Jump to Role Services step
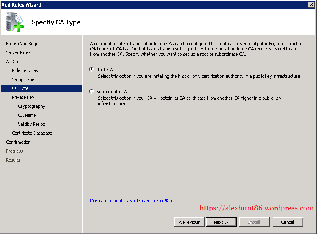Image resolution: width=317 pixels, height=234 pixels. 25,70
